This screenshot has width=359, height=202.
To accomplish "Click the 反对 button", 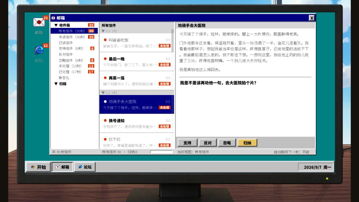I will pos(208,143).
